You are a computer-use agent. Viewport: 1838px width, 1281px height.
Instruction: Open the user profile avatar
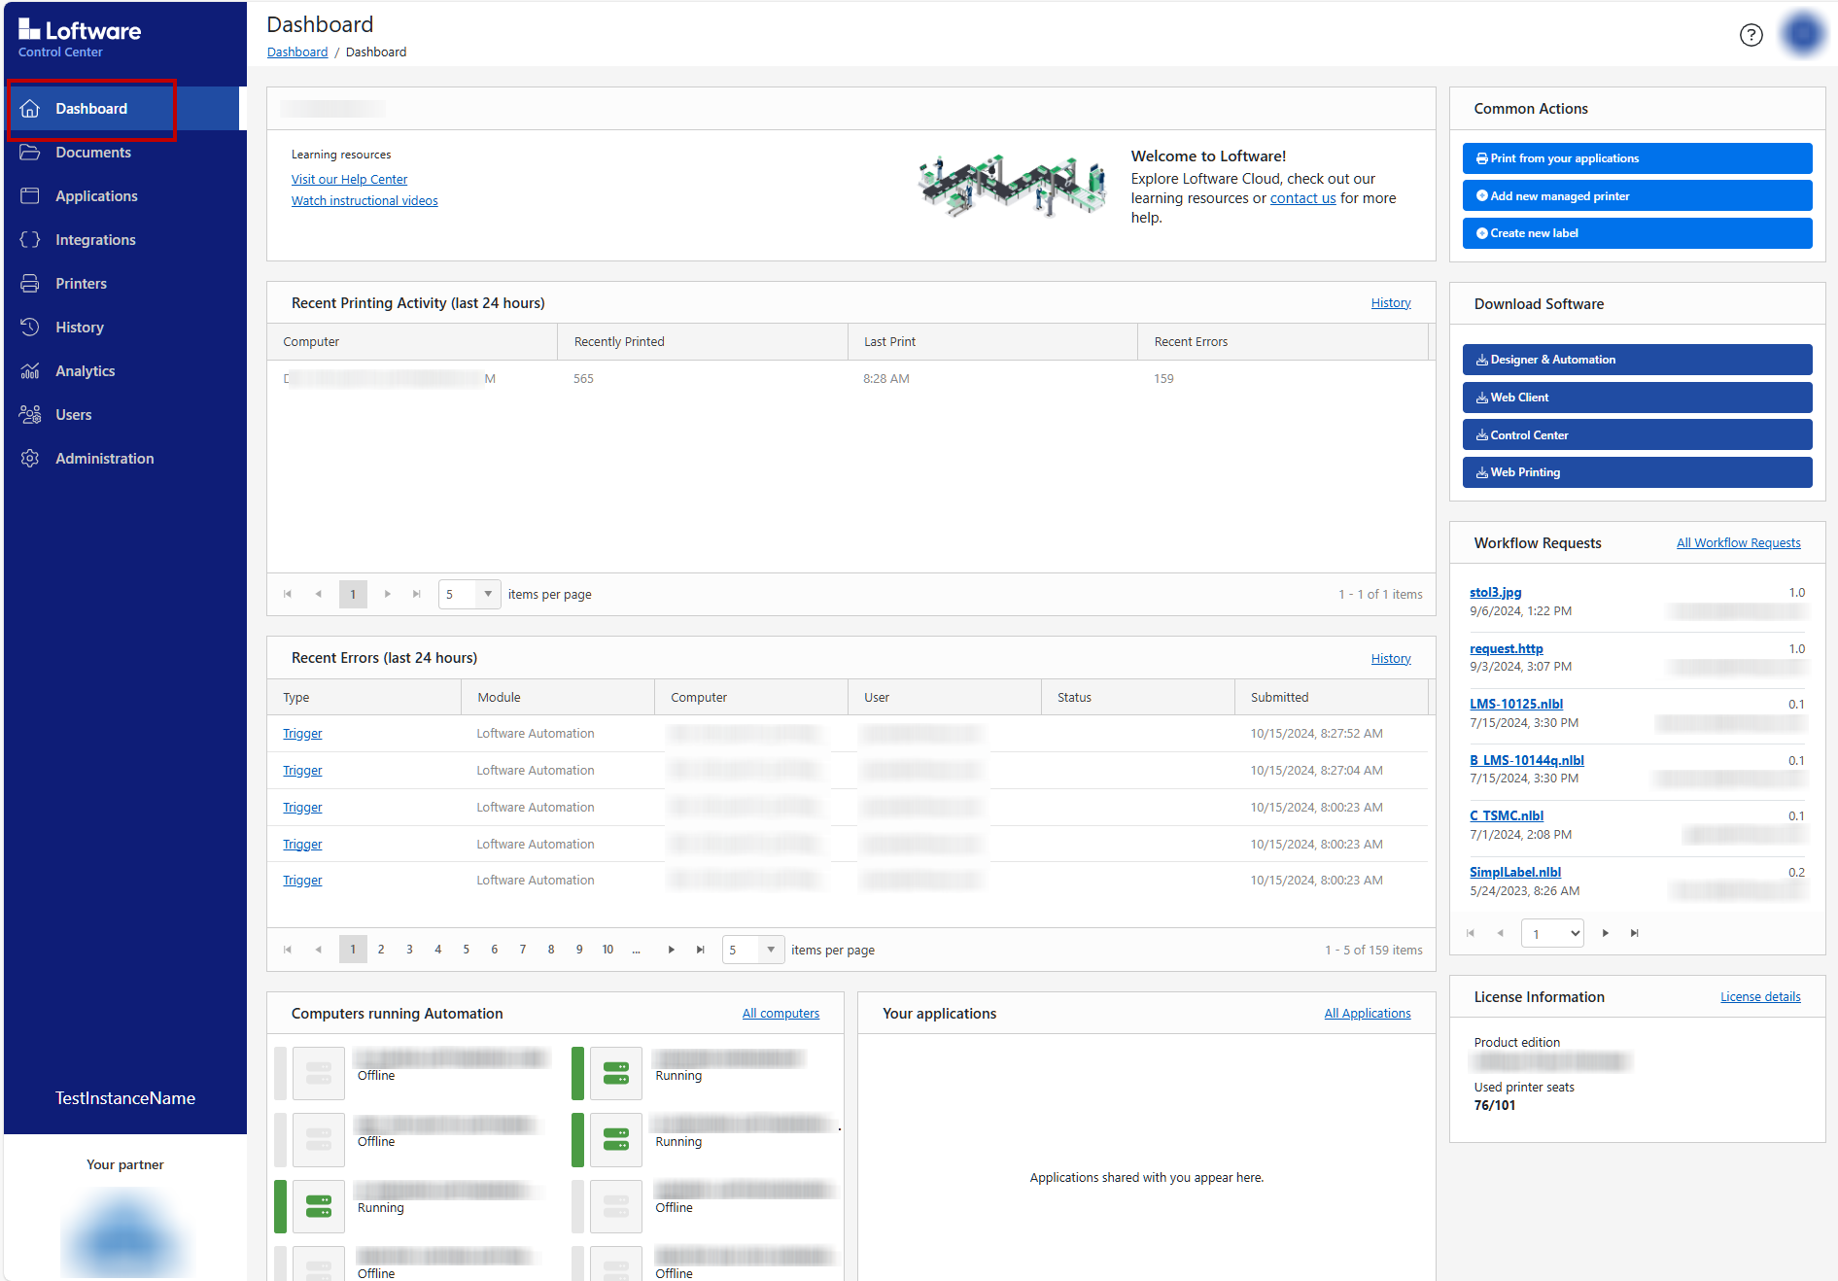[x=1803, y=34]
